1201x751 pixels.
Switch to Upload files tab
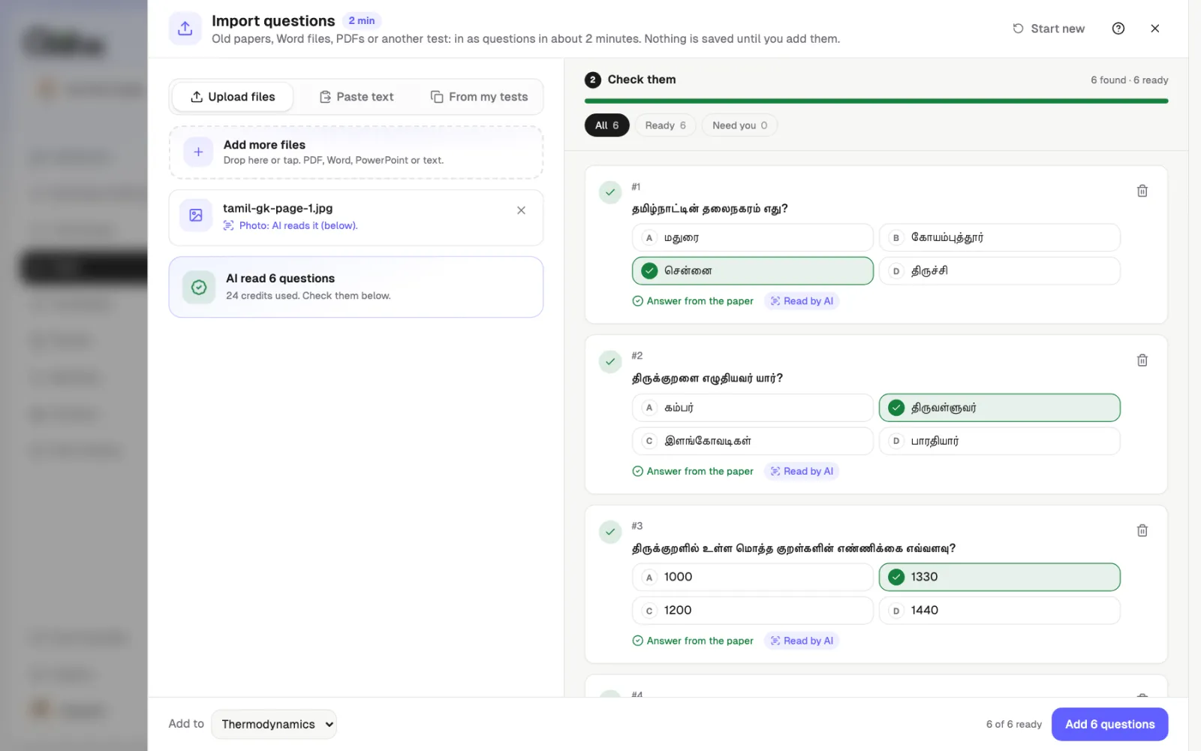tap(233, 97)
